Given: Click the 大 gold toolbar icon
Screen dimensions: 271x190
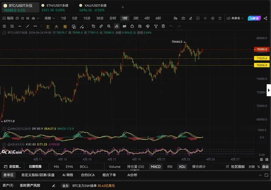Looking at the screenshot, I should point(56,26).
